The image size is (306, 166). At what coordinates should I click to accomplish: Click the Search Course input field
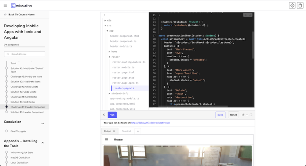tap(25, 54)
